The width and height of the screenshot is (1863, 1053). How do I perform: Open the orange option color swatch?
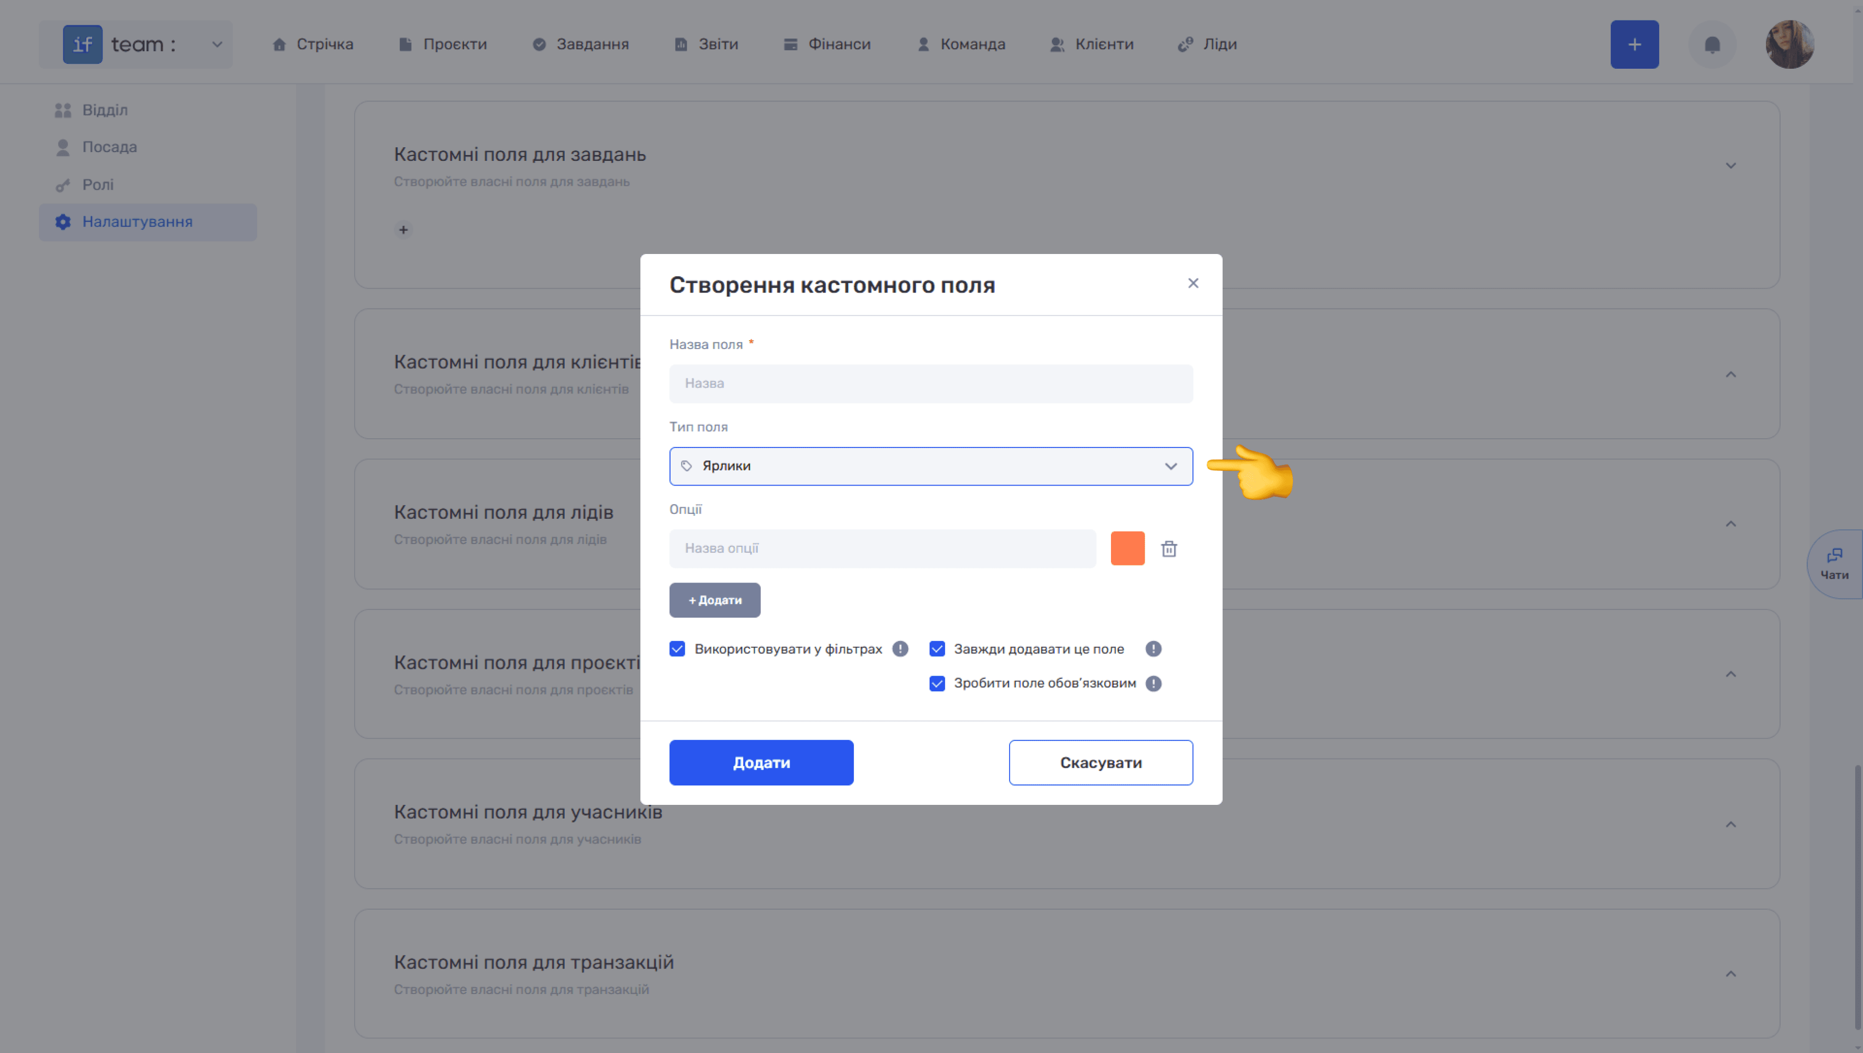[x=1127, y=548]
